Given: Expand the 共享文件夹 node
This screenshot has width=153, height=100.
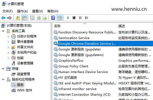Looking at the screenshot, I should pos(8,47).
